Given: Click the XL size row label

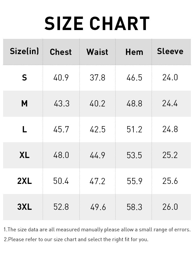Looking at the screenshot, I should point(24,155).
